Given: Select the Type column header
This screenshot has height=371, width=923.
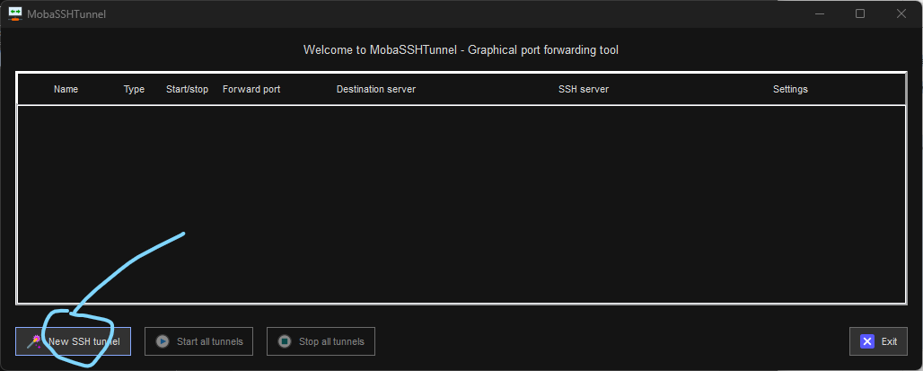Looking at the screenshot, I should [134, 90].
